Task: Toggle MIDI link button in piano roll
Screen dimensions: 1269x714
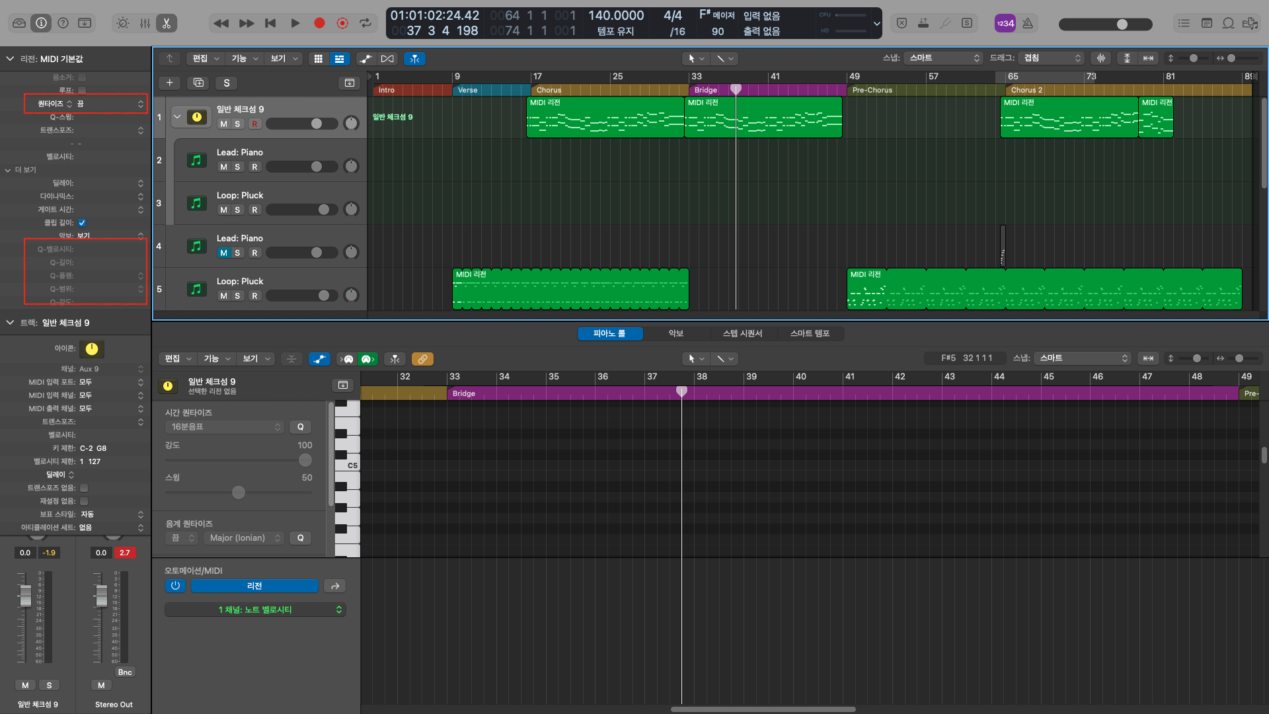Action: 422,359
